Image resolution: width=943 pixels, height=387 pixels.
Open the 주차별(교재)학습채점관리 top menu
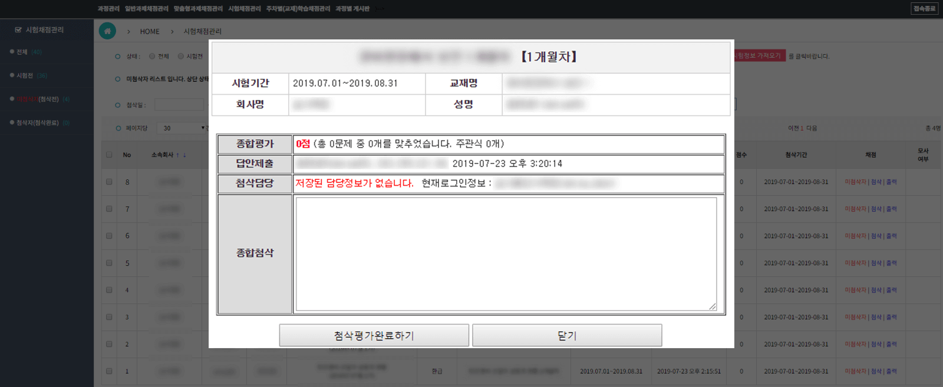[x=298, y=9]
